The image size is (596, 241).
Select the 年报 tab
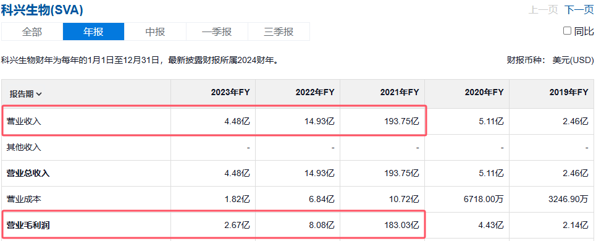click(x=93, y=32)
